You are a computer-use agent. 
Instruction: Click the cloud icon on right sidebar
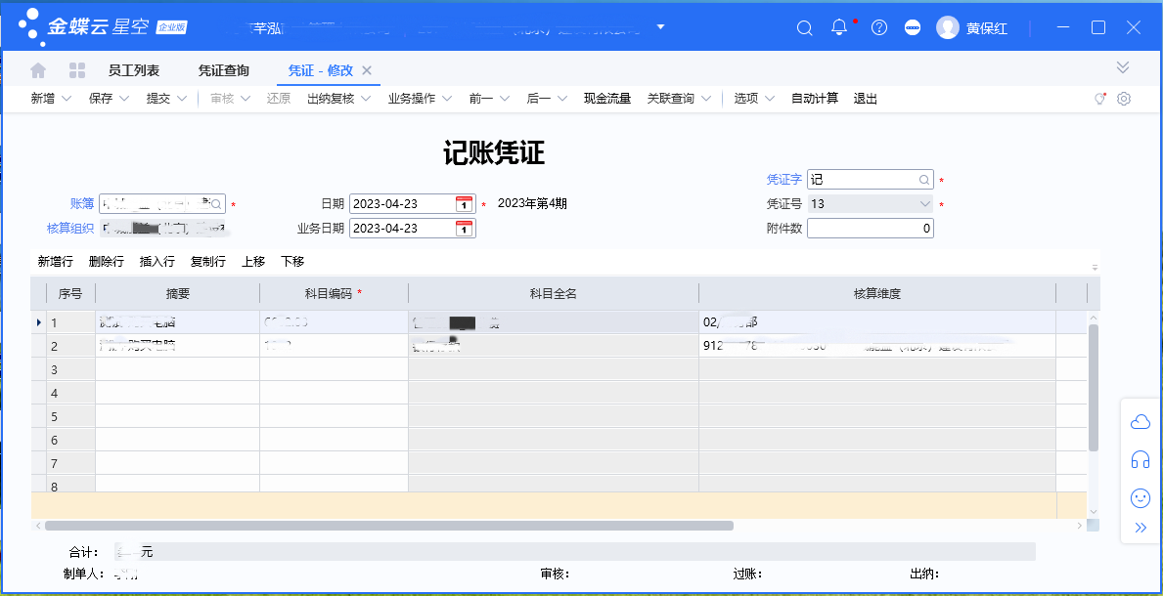click(x=1140, y=421)
